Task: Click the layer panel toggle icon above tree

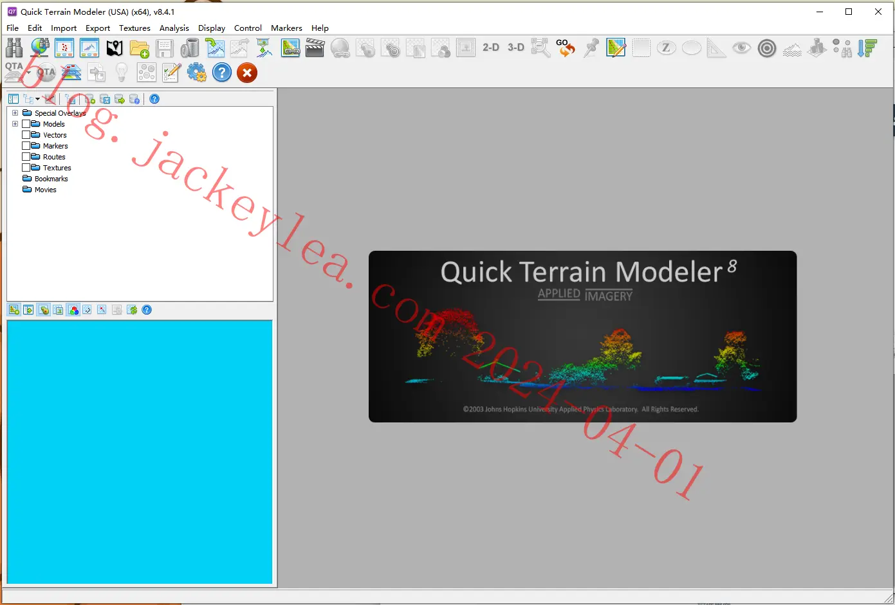Action: [14, 99]
